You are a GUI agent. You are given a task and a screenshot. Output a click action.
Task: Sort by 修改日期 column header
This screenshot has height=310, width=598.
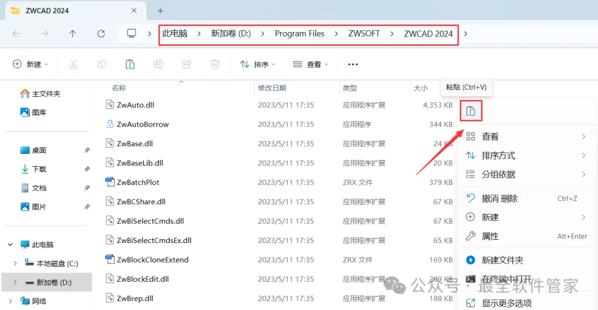272,88
